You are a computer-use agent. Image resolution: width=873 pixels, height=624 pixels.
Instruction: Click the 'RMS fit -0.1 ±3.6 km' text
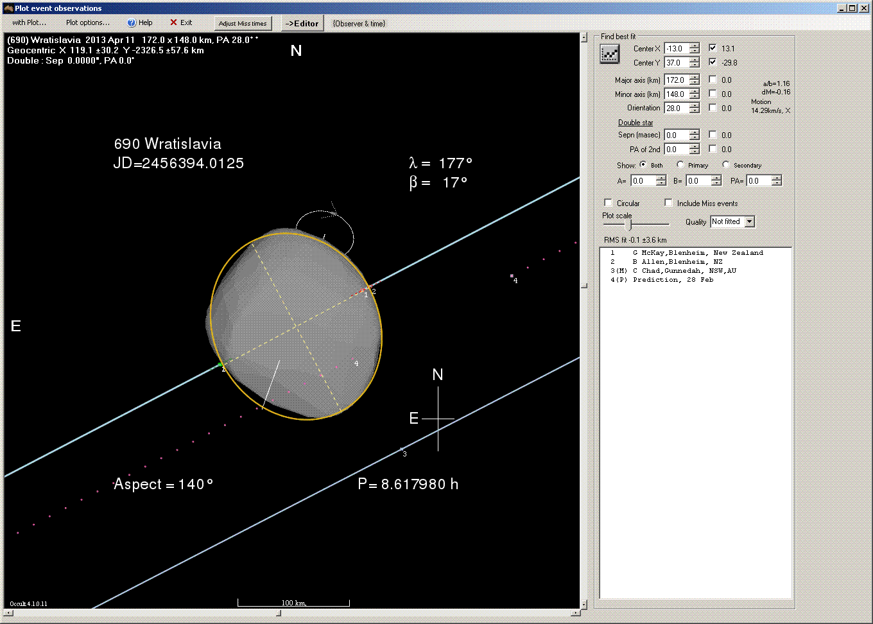(635, 240)
